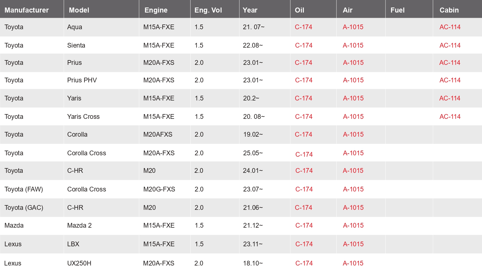
Task: Click M20G-FXS engine cell
Action: 159,189
